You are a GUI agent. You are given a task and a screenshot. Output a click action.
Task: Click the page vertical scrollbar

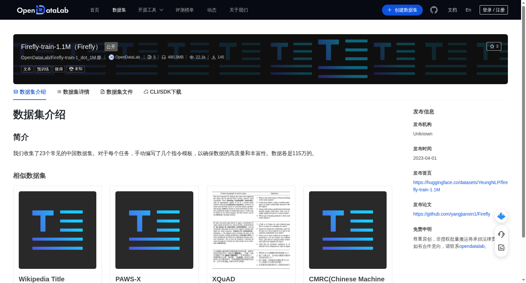click(523, 122)
